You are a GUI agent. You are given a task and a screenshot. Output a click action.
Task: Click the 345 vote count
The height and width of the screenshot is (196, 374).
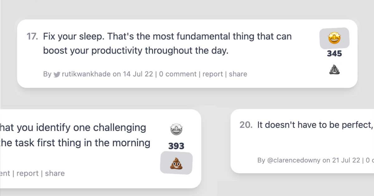point(334,54)
